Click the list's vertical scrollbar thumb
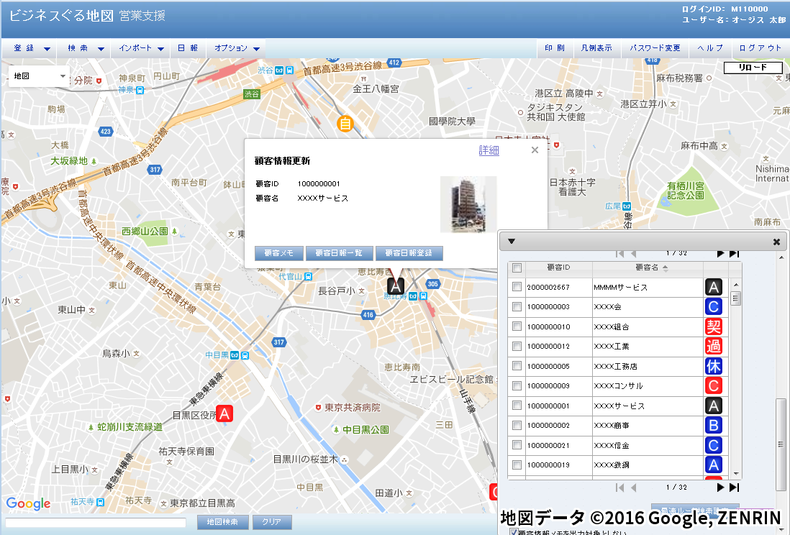Screen dimensions: 790x535 click(735, 298)
